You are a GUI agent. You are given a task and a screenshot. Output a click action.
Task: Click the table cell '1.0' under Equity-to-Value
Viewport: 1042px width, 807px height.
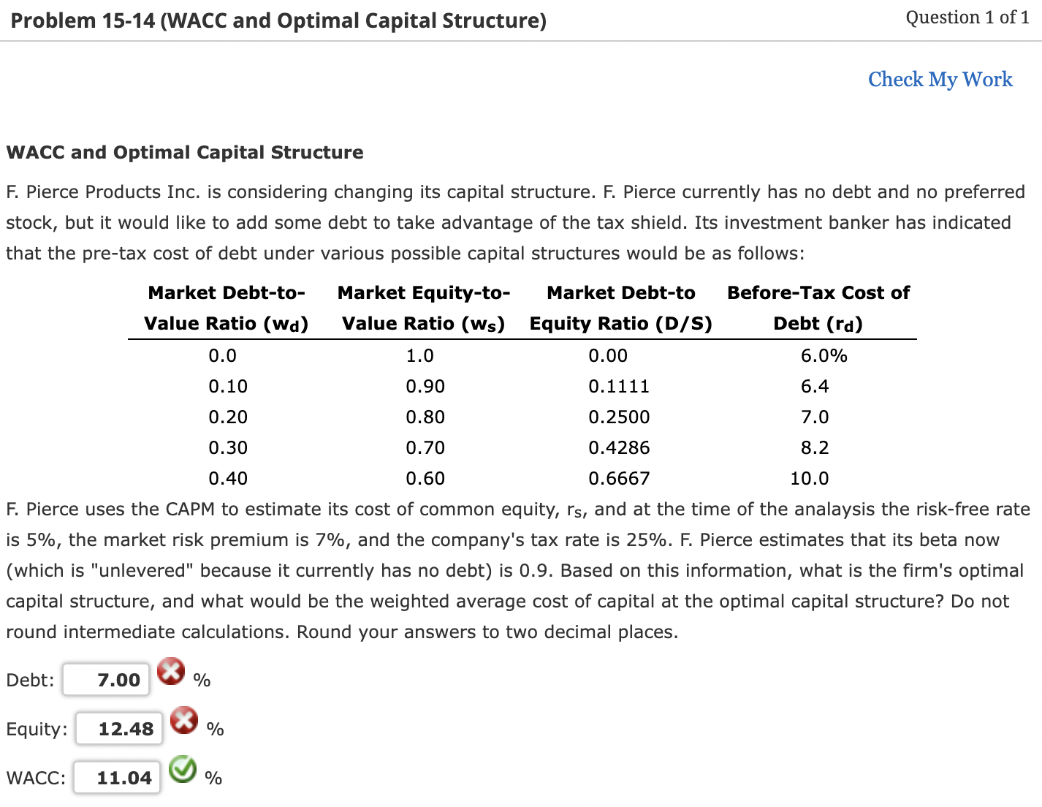coord(419,356)
